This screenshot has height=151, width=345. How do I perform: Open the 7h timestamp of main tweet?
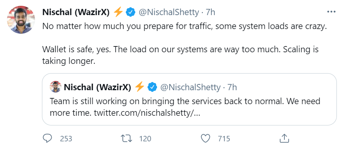pyautogui.click(x=210, y=12)
